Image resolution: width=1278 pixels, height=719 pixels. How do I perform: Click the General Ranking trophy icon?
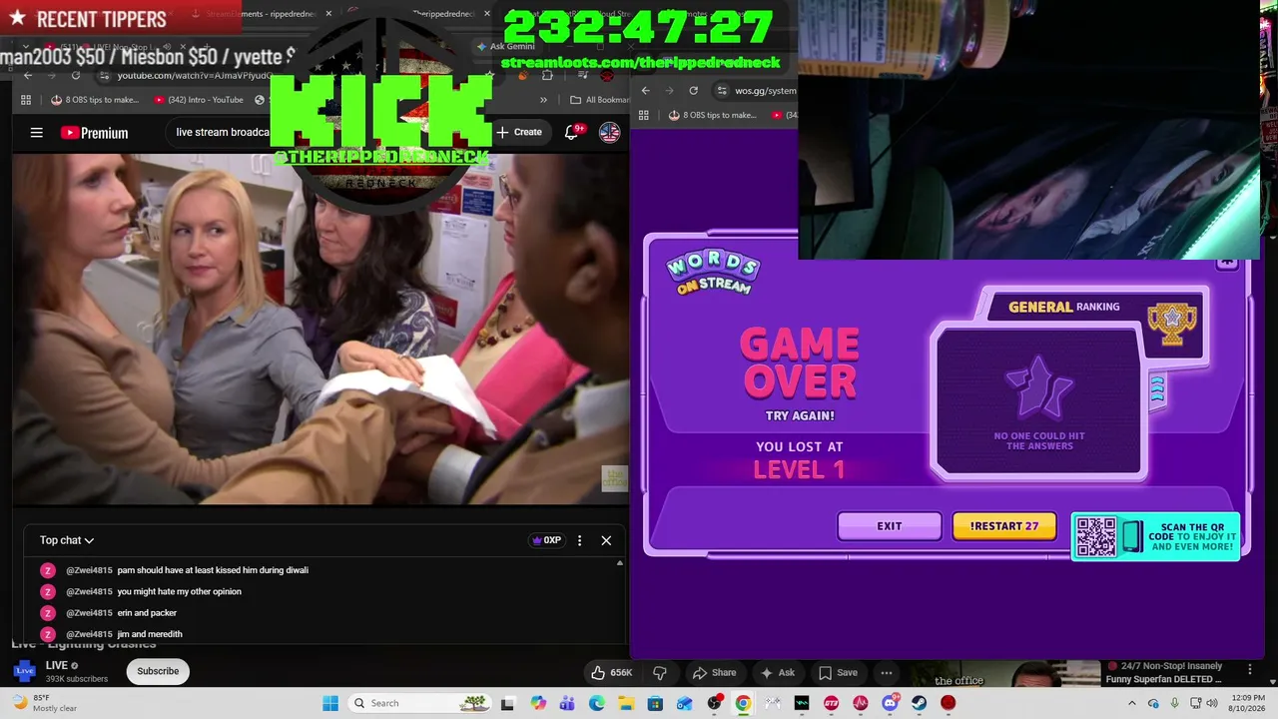1172,324
